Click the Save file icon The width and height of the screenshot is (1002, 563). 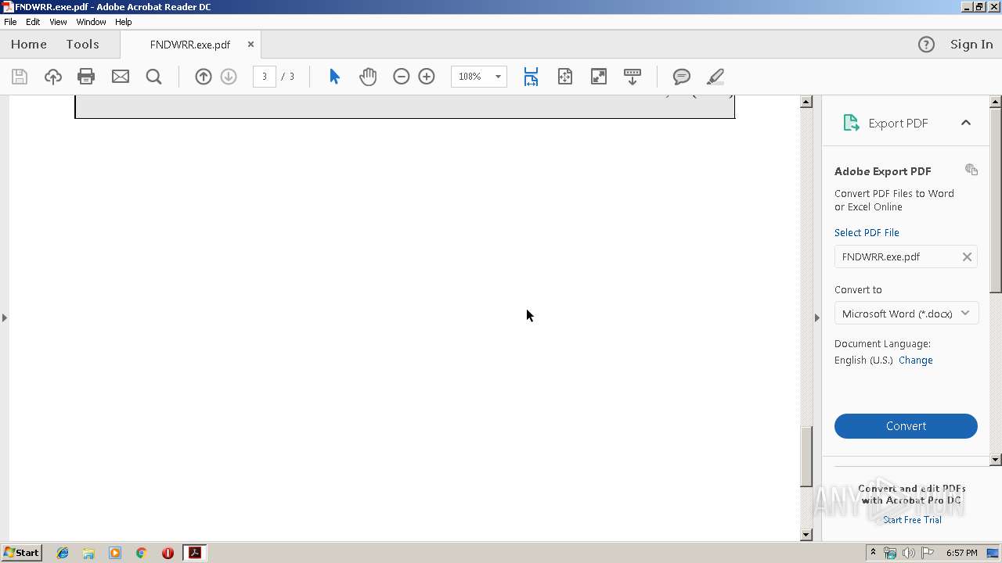coord(20,77)
